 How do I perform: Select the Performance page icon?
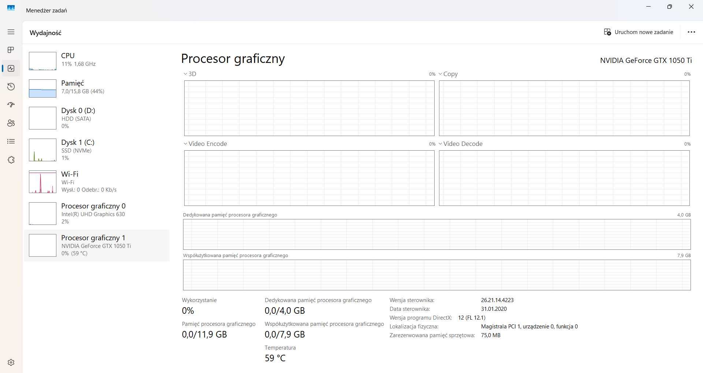[11, 68]
